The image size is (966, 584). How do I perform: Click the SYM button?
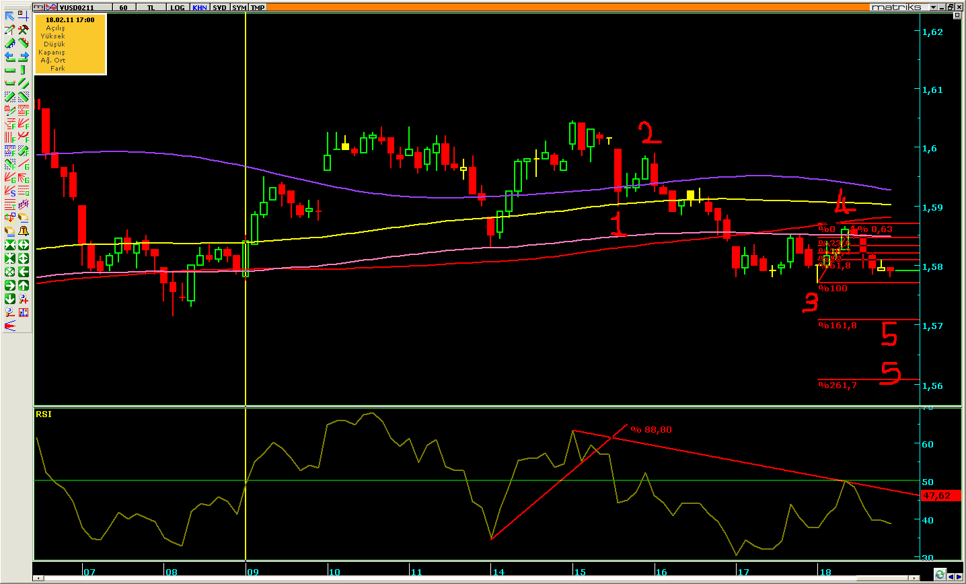click(x=239, y=7)
